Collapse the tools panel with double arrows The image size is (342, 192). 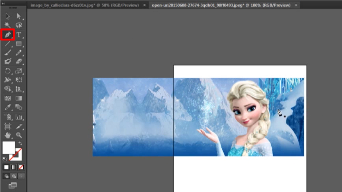click(x=3, y=4)
